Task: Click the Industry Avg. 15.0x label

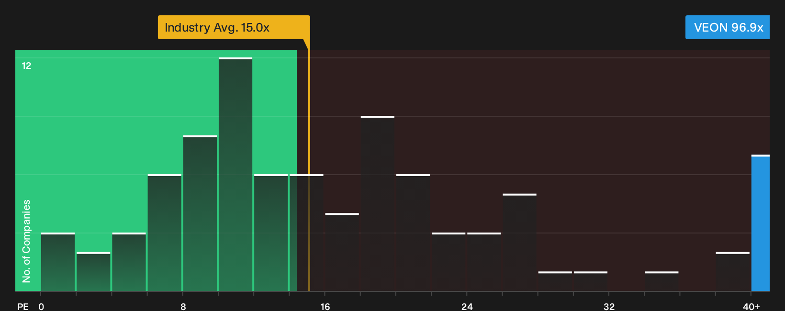Action: pyautogui.click(x=234, y=27)
